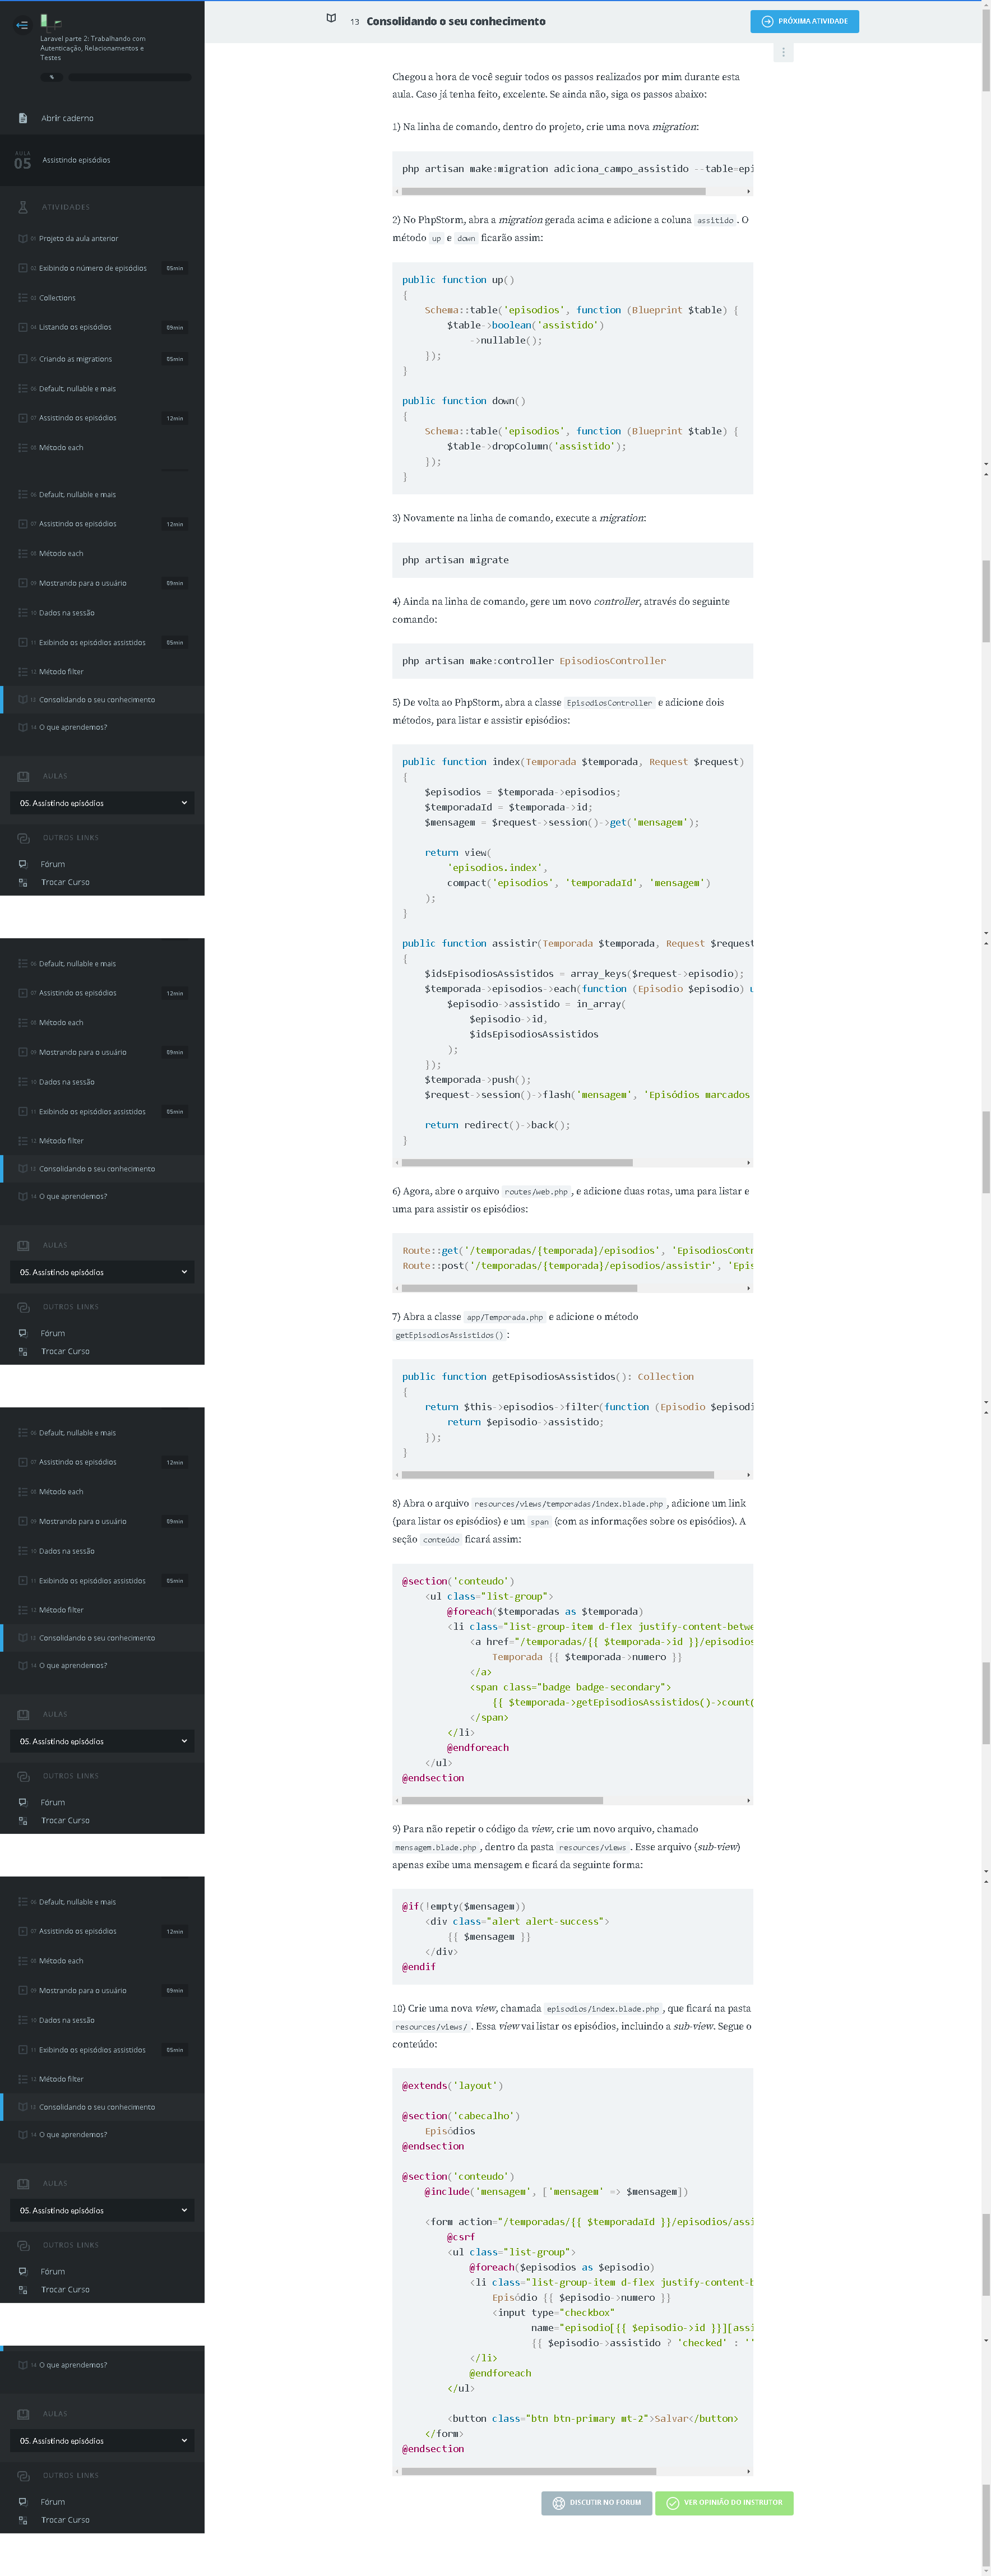Image resolution: width=991 pixels, height=2576 pixels.
Task: Click the course progress bar in the sidebar header
Action: pos(129,77)
